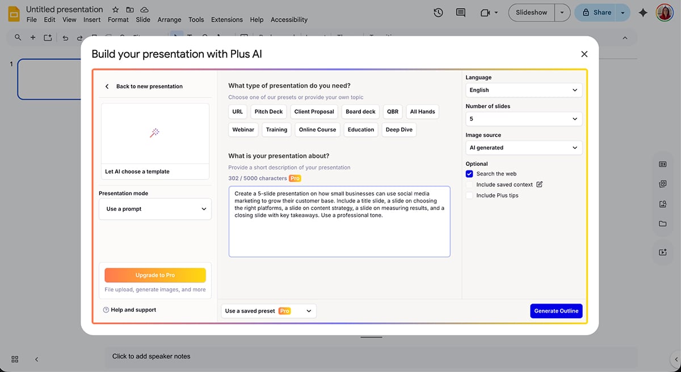The width and height of the screenshot is (681, 372).
Task: Open version history clock icon
Action: pos(438,12)
